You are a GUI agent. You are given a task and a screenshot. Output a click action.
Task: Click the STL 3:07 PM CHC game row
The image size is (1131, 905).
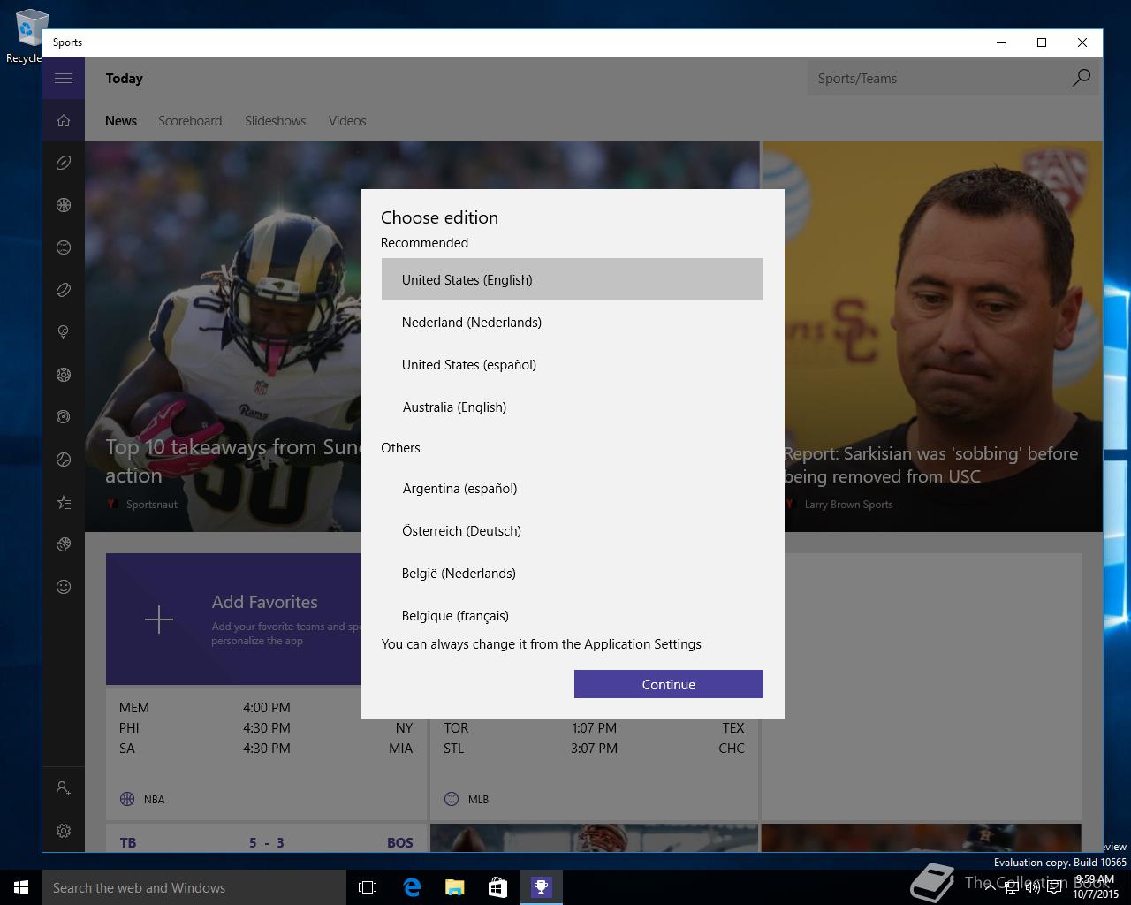tap(594, 748)
